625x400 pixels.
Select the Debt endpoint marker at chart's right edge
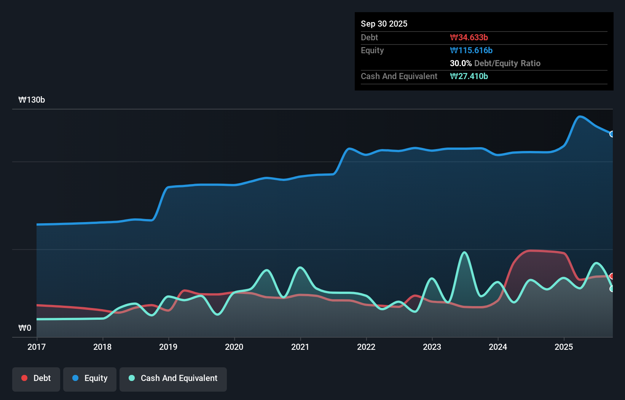tap(612, 276)
